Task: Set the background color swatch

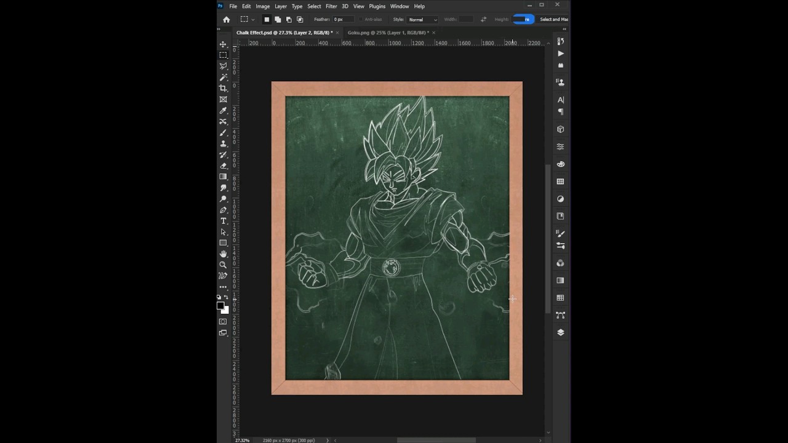Action: coord(225,310)
